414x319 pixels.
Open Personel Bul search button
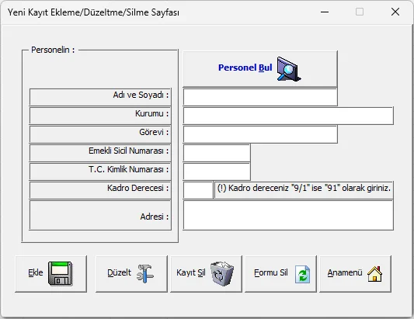(x=260, y=68)
